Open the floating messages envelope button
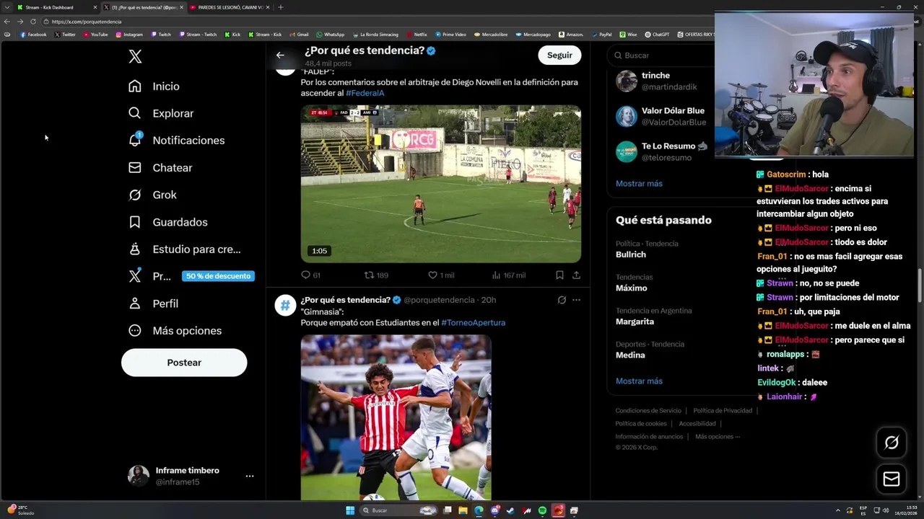 click(892, 479)
